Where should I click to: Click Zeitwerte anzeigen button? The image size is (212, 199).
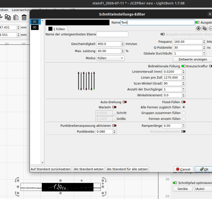tap(192, 59)
